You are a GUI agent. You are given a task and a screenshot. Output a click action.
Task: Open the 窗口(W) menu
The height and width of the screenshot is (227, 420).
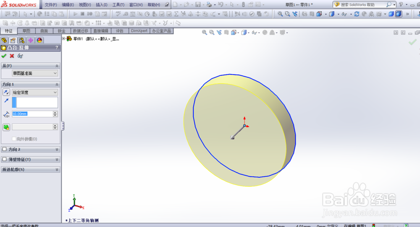(136, 5)
